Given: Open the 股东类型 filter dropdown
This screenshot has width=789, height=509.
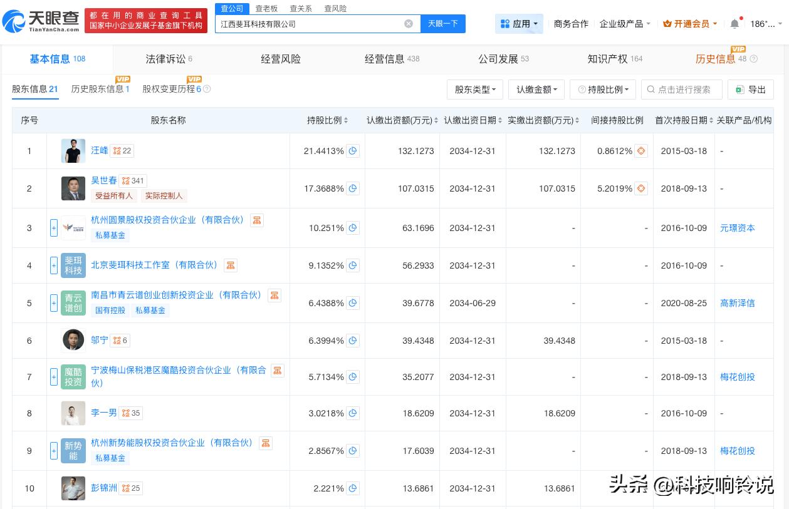Looking at the screenshot, I should pyautogui.click(x=474, y=90).
